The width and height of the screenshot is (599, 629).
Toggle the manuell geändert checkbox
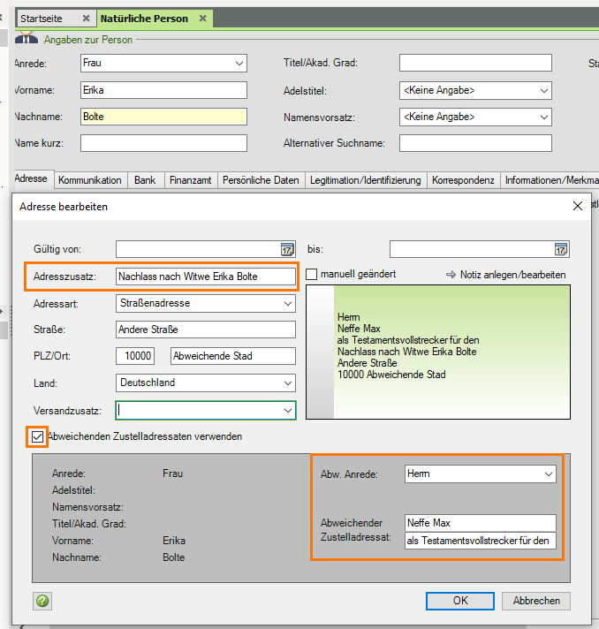[312, 275]
